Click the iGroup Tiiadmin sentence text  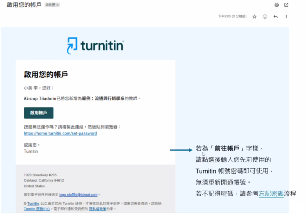(82, 99)
